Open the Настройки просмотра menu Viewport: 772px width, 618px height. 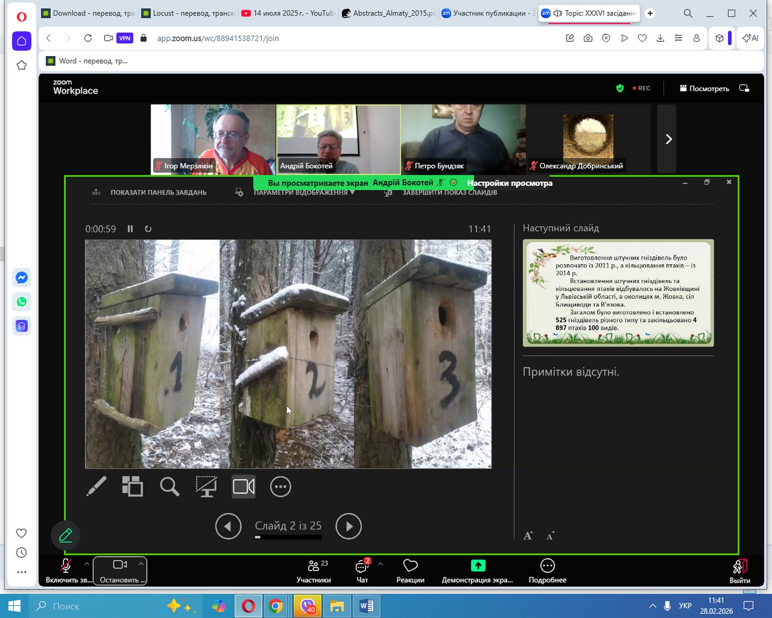point(510,183)
